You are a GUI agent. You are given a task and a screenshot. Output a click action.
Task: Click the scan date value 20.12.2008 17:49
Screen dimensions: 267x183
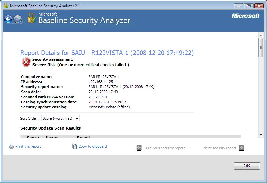point(103,92)
